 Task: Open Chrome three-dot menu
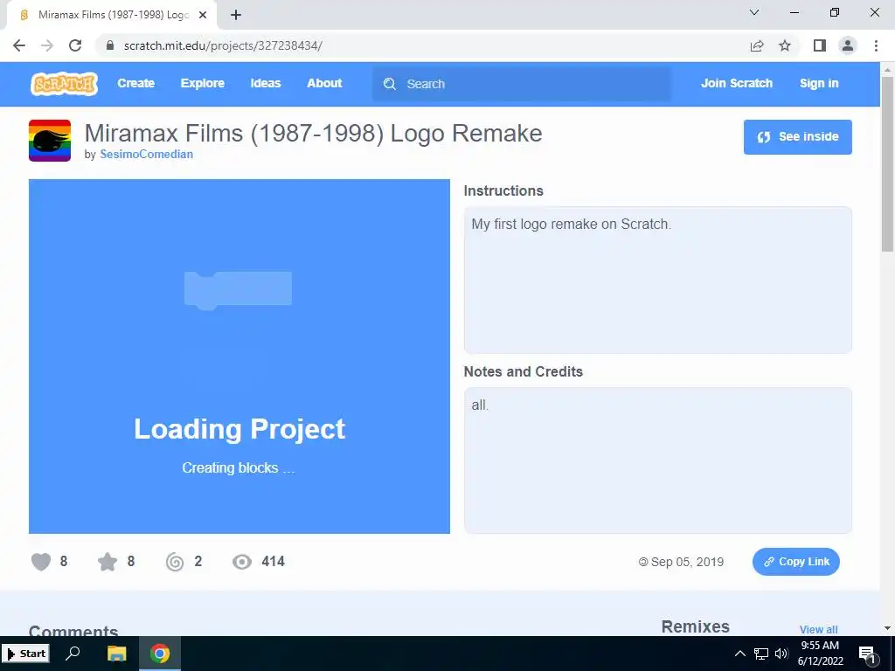pos(876,45)
